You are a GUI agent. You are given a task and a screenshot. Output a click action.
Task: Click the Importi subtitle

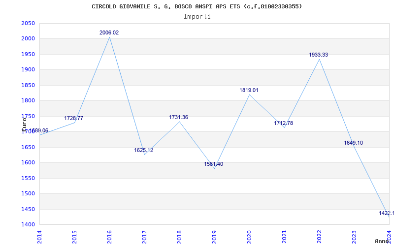[x=197, y=17]
